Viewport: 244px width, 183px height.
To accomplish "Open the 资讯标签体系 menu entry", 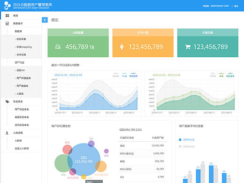I will 21,125.
